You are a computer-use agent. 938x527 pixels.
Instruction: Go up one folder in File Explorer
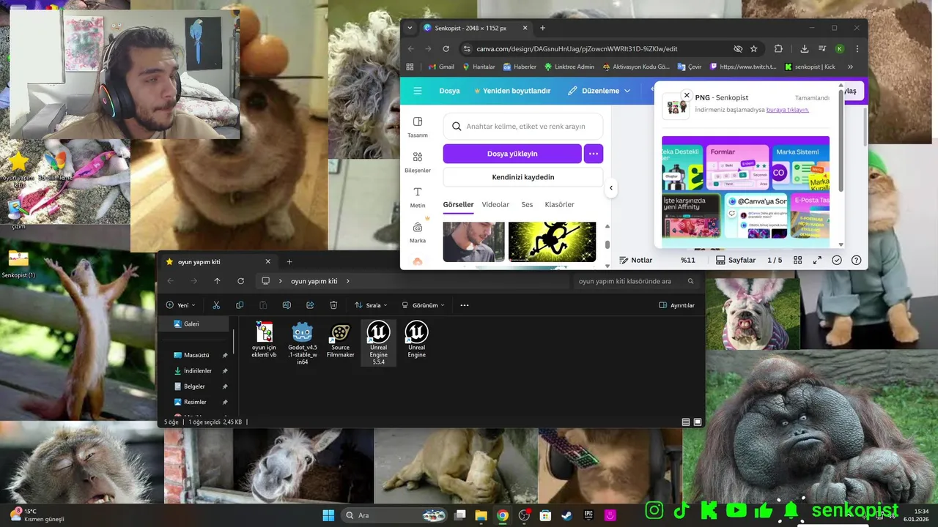(x=217, y=281)
